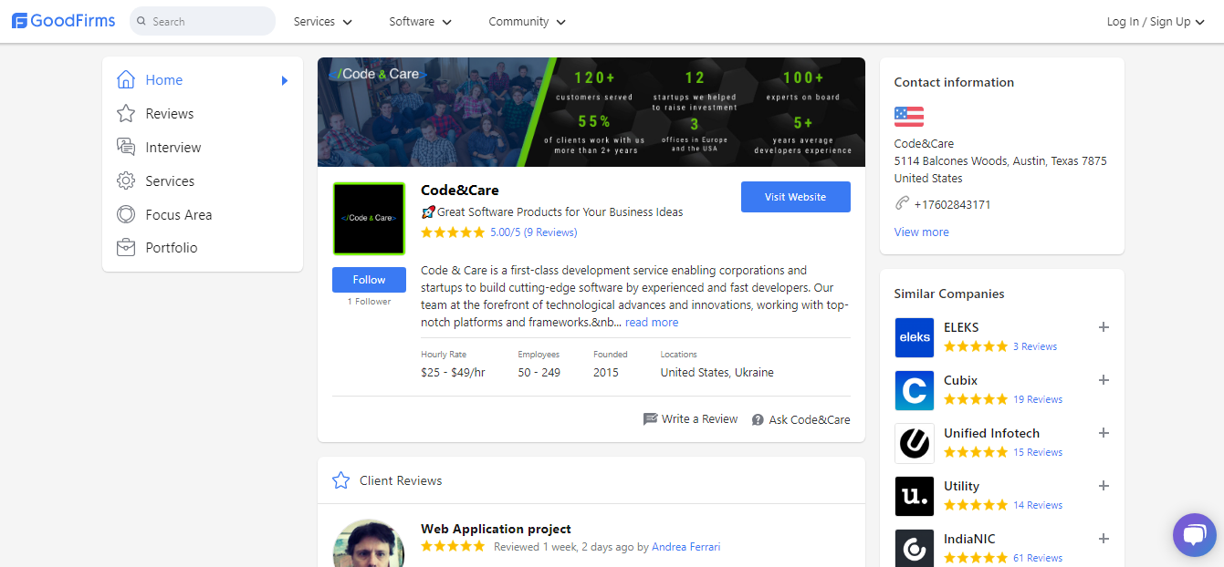The image size is (1224, 567).
Task: Click the Unified Infotech logo
Action: point(915,443)
